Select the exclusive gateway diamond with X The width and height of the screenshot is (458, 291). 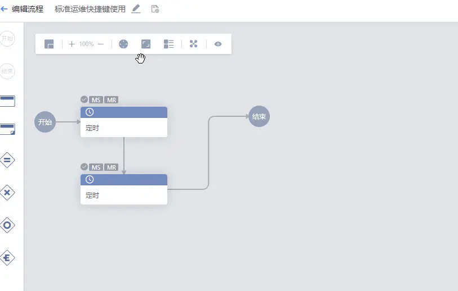[x=7, y=193]
